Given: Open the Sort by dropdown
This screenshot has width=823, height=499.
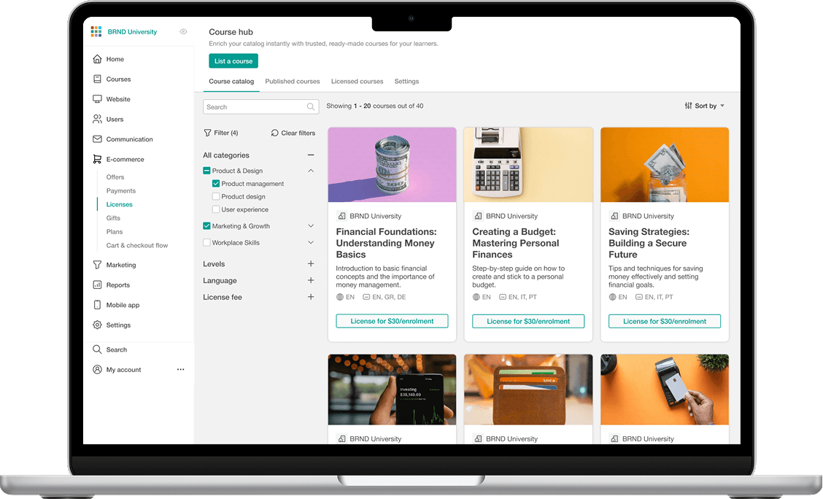Looking at the screenshot, I should click(x=703, y=105).
